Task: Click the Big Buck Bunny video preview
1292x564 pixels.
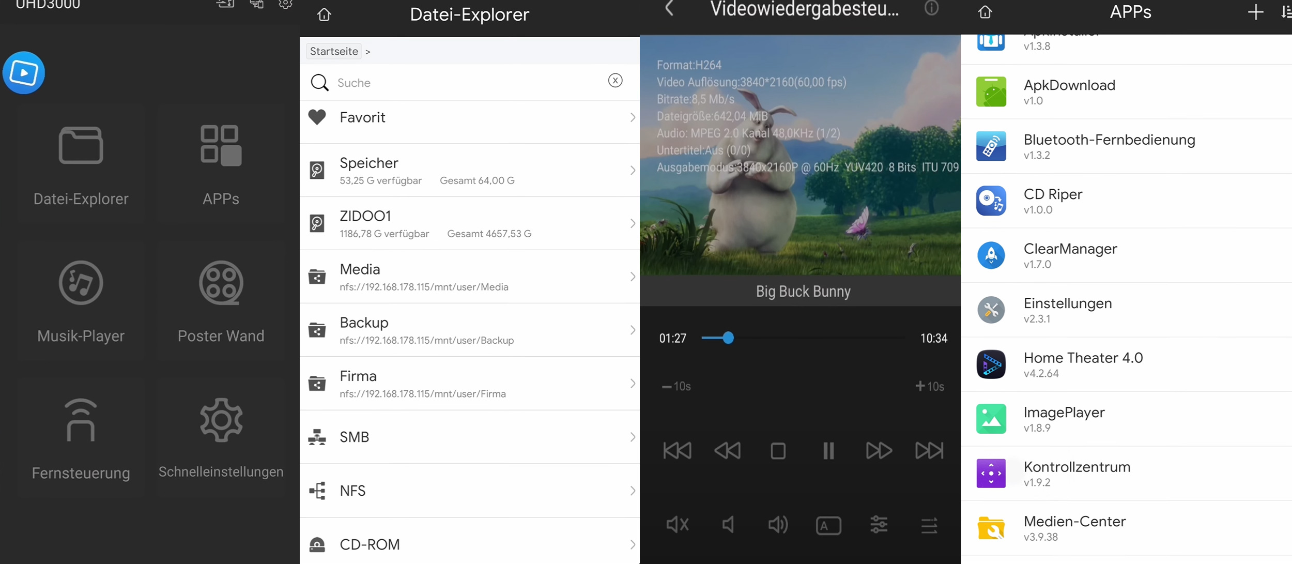Action: [x=801, y=155]
